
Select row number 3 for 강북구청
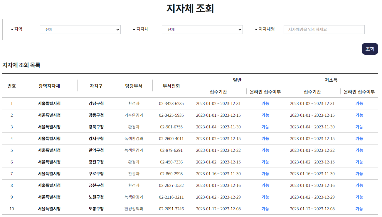coord(12,127)
